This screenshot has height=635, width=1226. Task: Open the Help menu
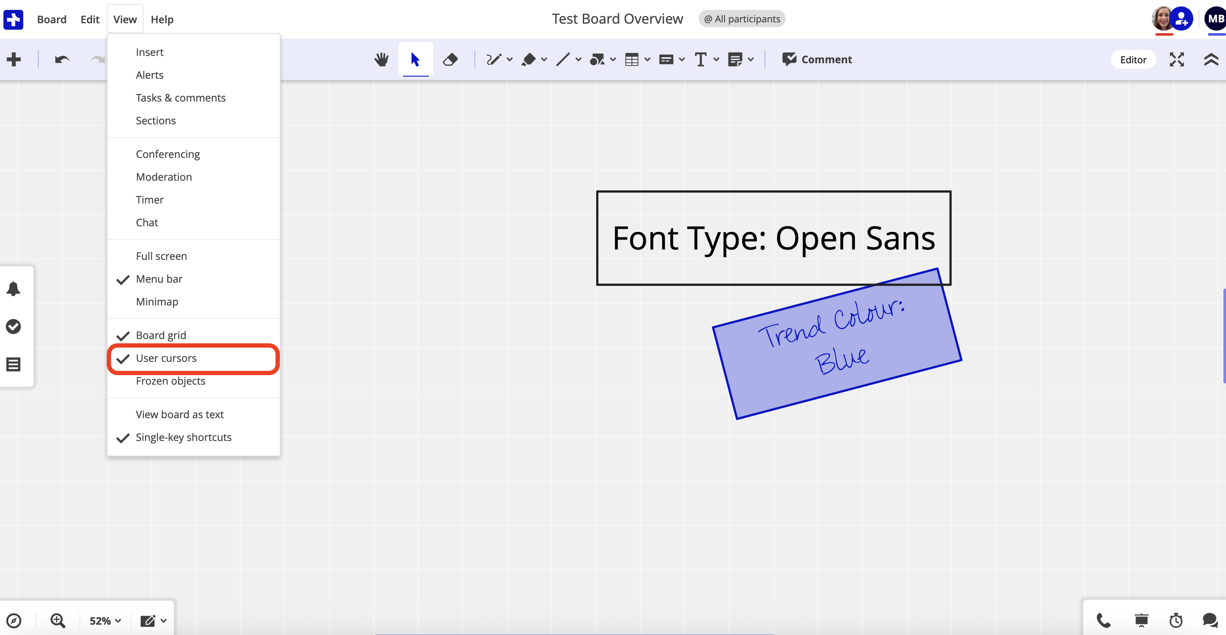(x=162, y=19)
